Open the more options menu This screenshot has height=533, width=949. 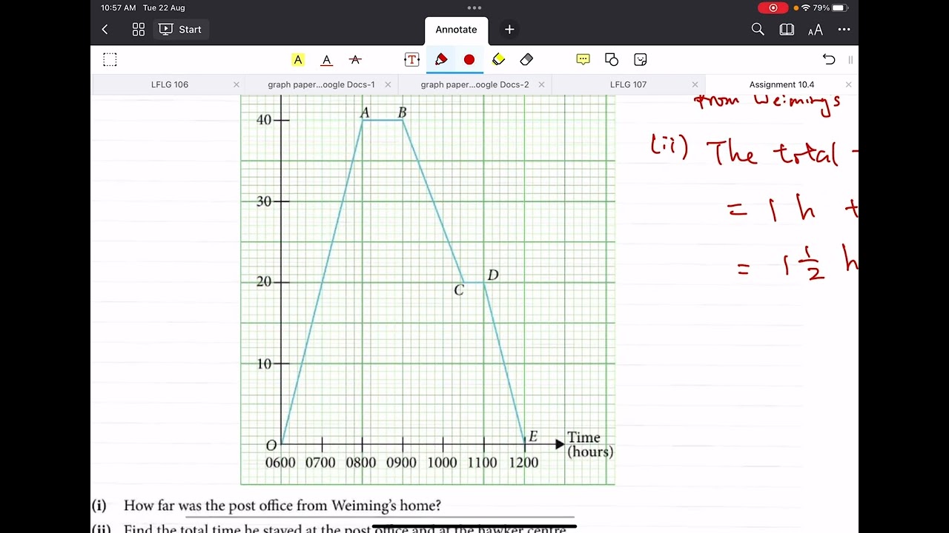pyautogui.click(x=844, y=30)
